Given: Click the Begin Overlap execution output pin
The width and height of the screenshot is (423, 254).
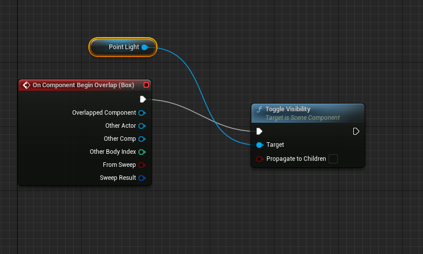Looking at the screenshot, I should [143, 99].
